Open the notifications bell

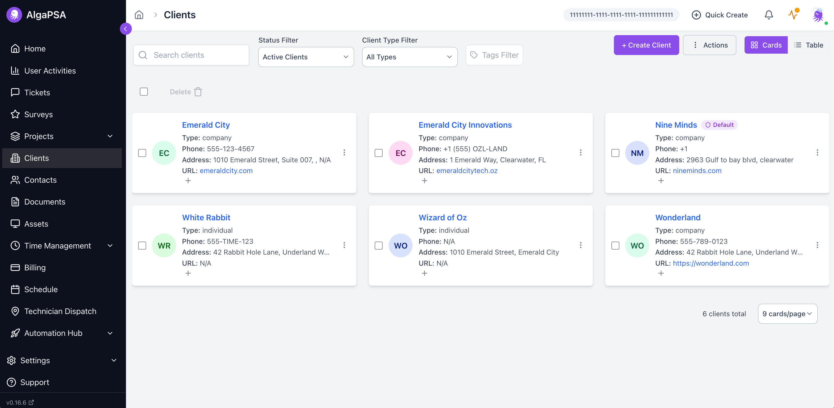pyautogui.click(x=769, y=15)
